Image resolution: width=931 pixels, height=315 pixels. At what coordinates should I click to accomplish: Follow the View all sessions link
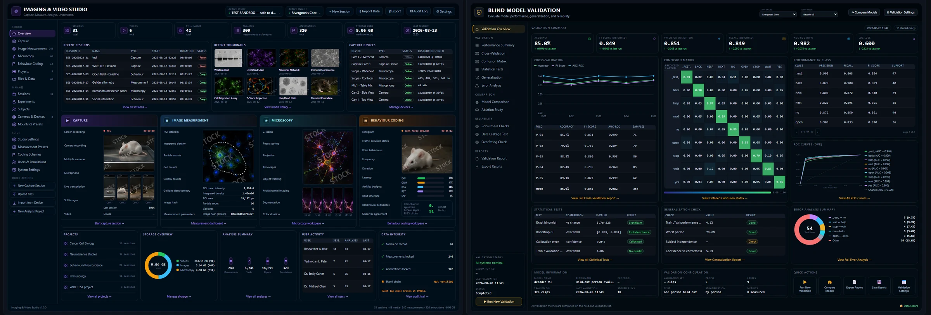(135, 107)
